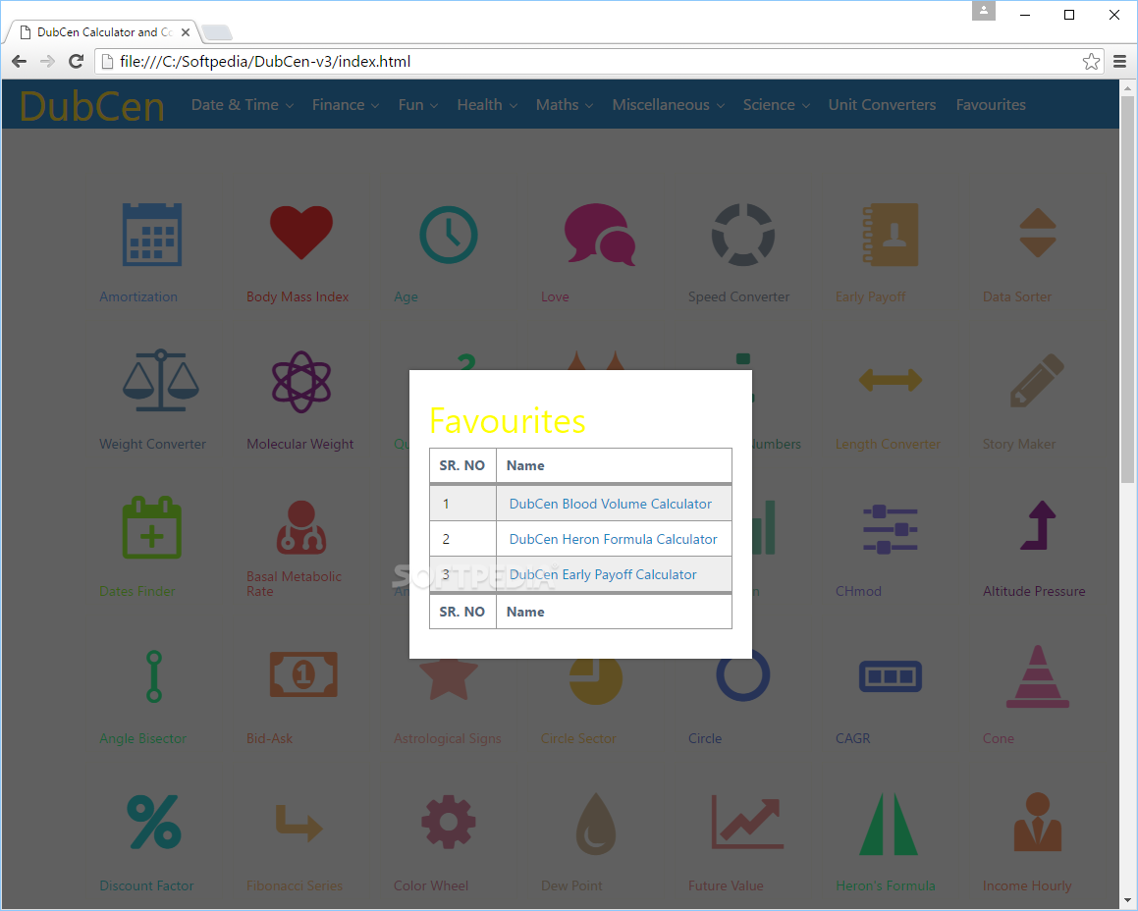Open Favourites from the navigation bar

point(991,104)
